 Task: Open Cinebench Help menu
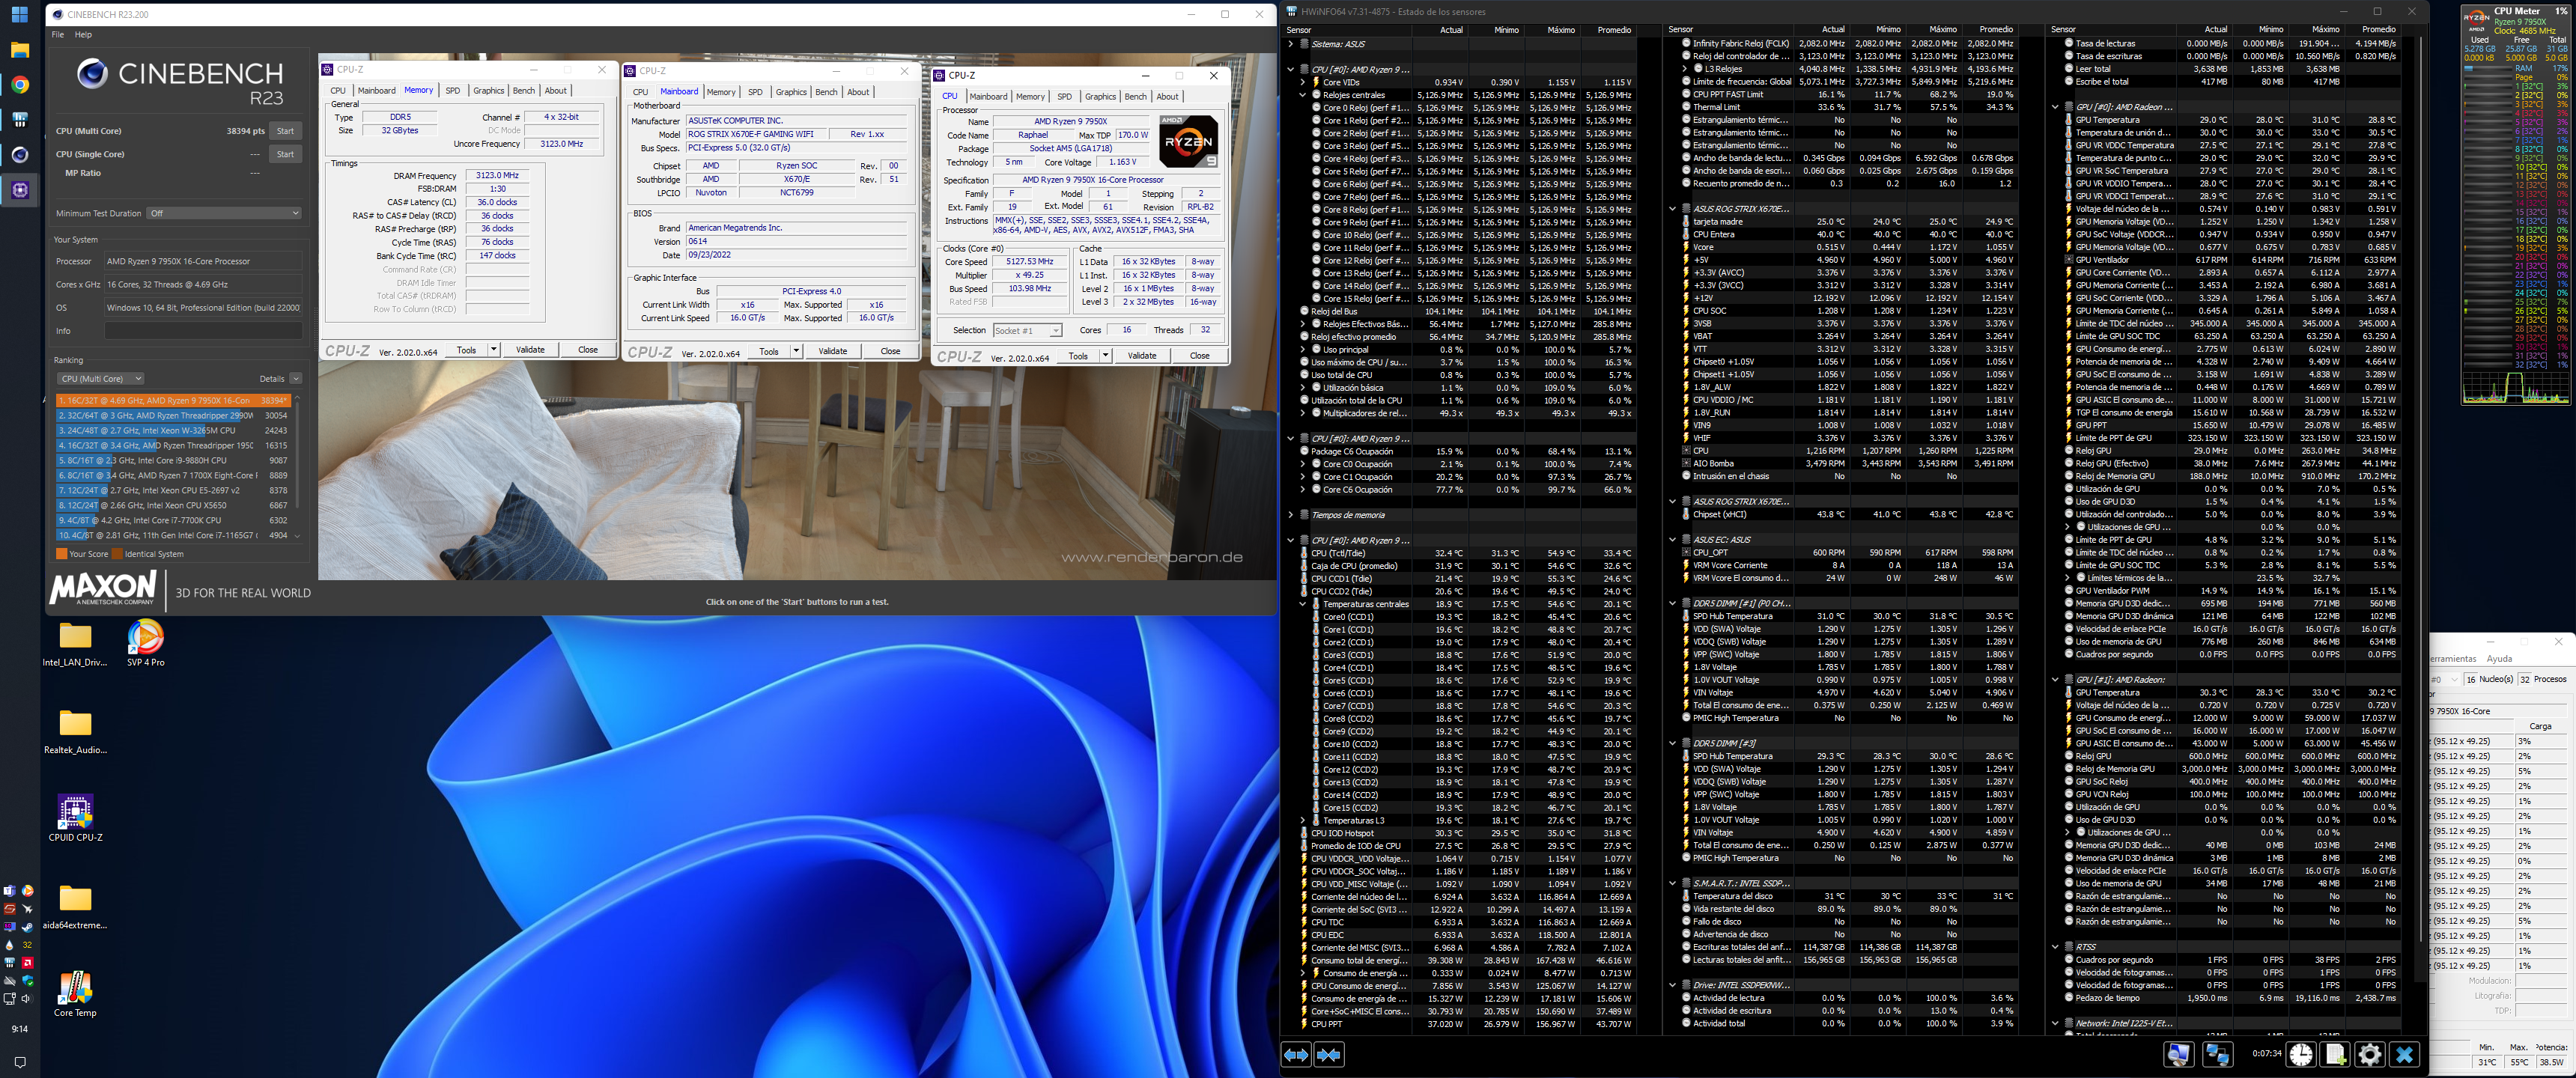coord(83,34)
